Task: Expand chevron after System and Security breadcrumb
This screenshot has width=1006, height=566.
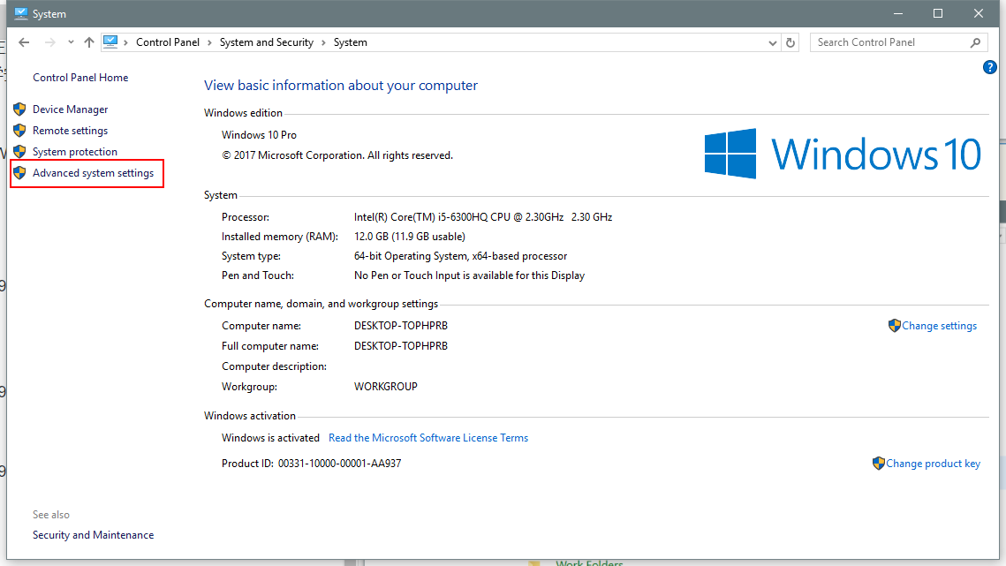Action: point(323,42)
